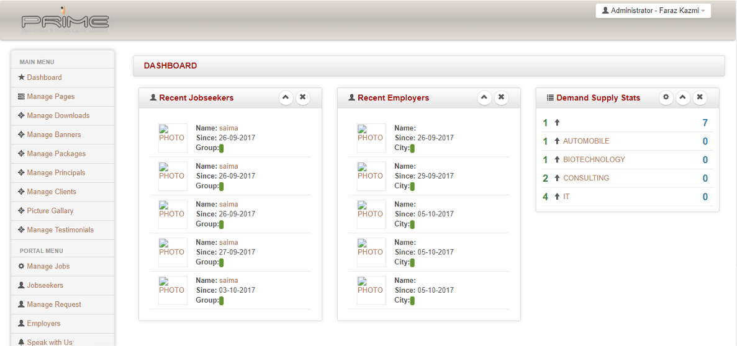The height and width of the screenshot is (346, 737).
Task: Close the Recent Employers panel
Action: [501, 97]
